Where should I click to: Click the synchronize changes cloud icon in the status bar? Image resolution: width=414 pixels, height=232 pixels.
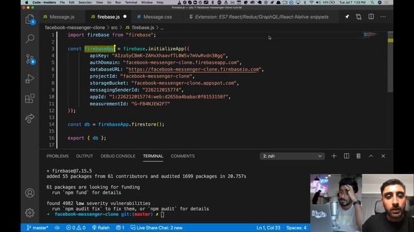tap(57, 227)
